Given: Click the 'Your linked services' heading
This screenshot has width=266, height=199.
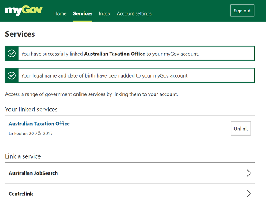Looking at the screenshot, I should point(31,109).
